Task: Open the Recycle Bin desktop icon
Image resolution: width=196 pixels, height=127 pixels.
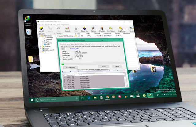Action: [29, 33]
